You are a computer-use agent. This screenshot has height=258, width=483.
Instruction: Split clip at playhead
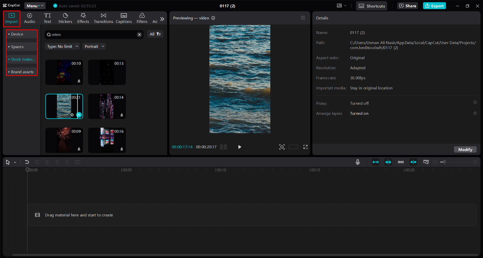[x=47, y=162]
